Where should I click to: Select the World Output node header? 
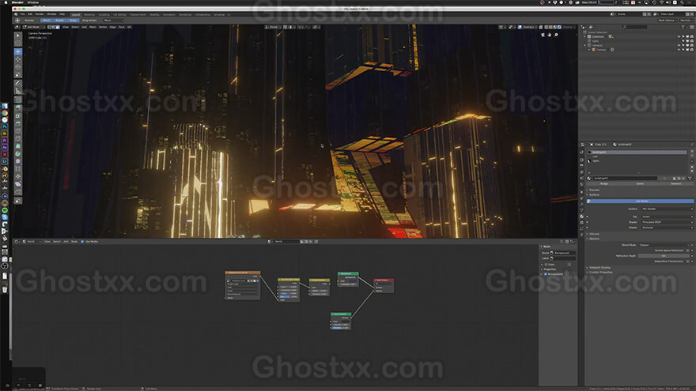pyautogui.click(x=384, y=280)
